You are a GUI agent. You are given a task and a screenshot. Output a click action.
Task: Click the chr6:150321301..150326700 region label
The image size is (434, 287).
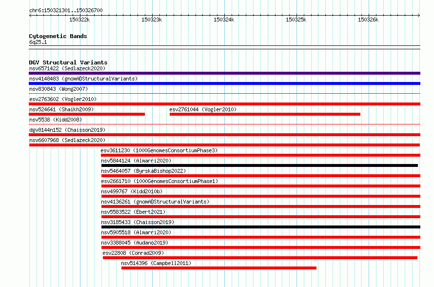(66, 10)
